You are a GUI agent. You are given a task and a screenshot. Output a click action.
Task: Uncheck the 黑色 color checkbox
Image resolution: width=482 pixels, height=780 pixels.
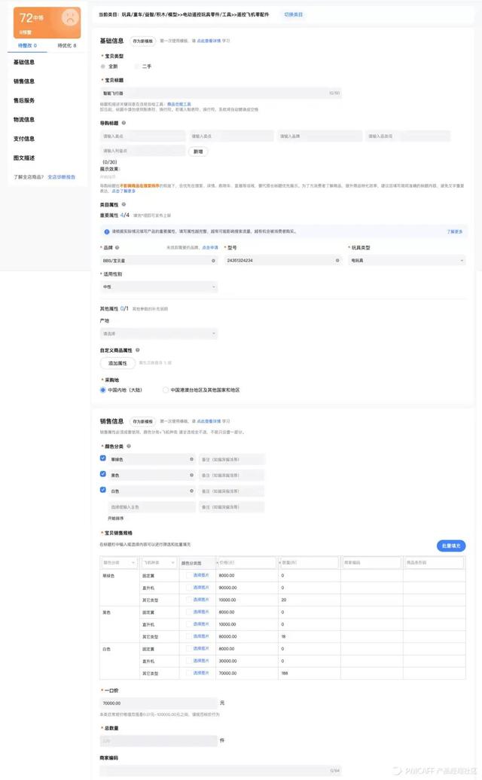(103, 474)
